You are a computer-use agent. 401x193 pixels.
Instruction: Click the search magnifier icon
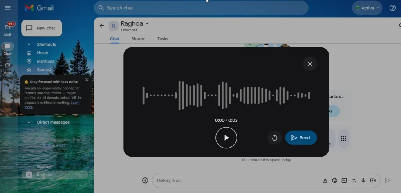point(101,8)
